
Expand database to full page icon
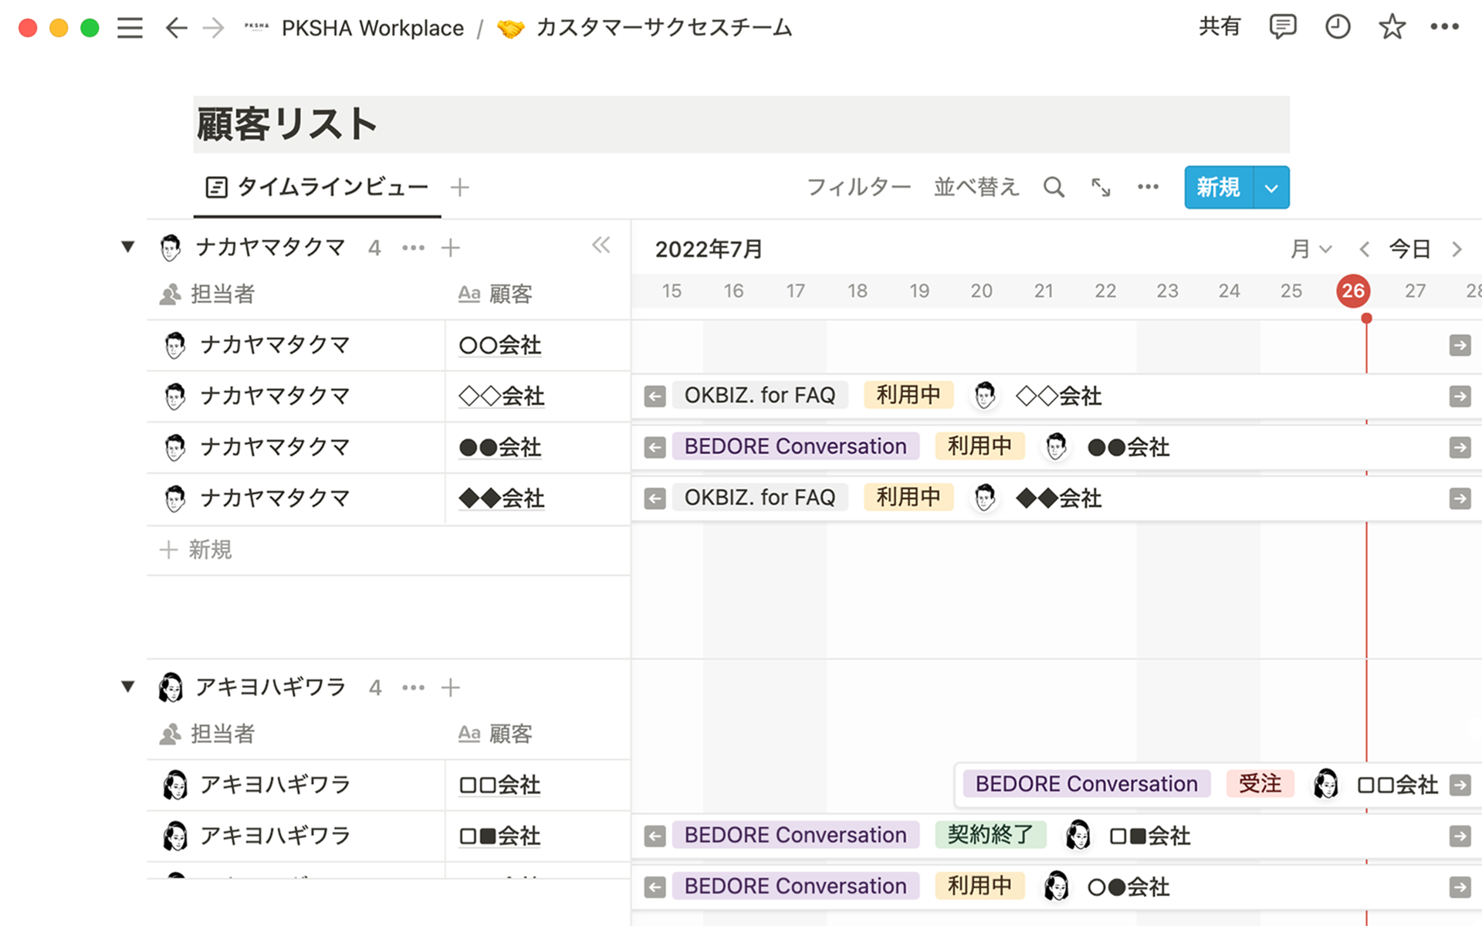(x=1101, y=188)
